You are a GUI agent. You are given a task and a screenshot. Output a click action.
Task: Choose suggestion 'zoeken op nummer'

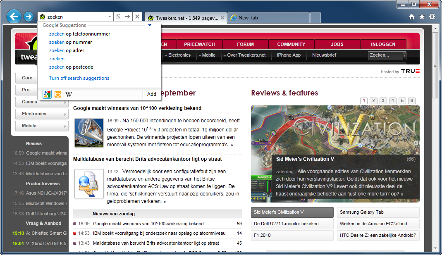tap(70, 42)
